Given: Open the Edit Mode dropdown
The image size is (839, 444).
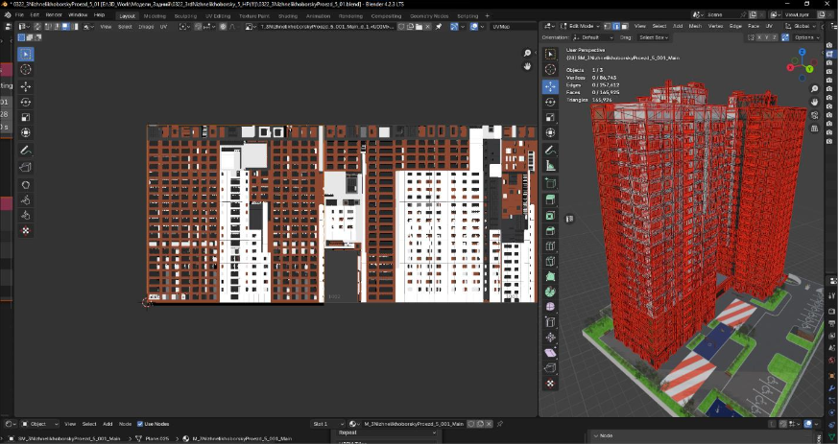Looking at the screenshot, I should (580, 26).
